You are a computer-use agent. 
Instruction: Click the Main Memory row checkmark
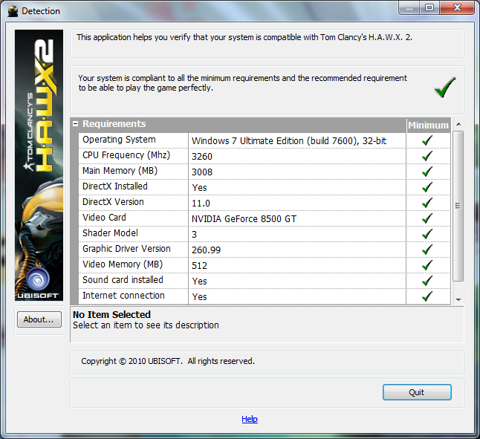(427, 172)
